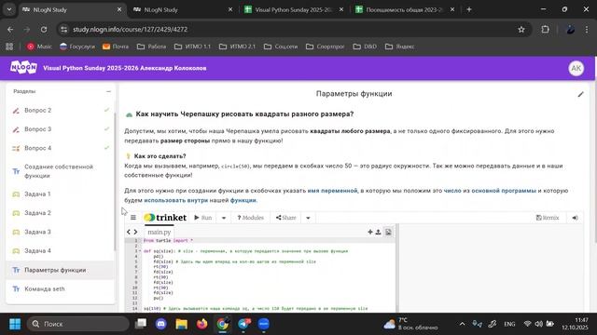Open the ИТМО 2.1 bookmarks folder

pos(237,47)
